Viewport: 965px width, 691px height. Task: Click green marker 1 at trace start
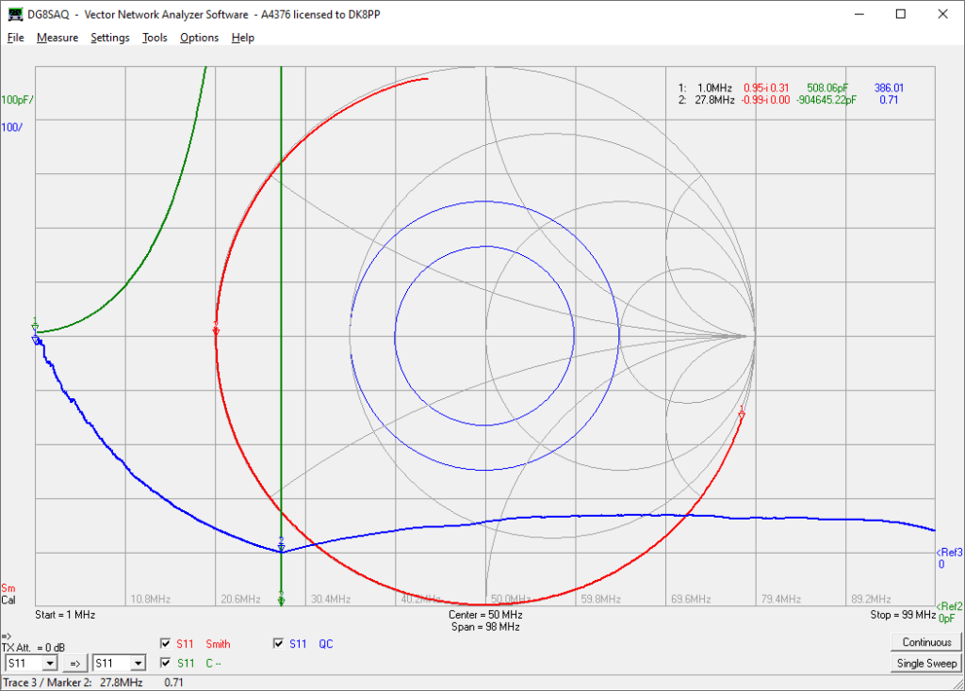pyautogui.click(x=35, y=327)
